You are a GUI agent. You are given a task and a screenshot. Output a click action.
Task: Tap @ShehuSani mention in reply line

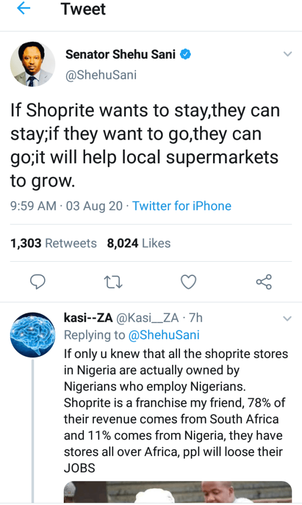(x=164, y=335)
